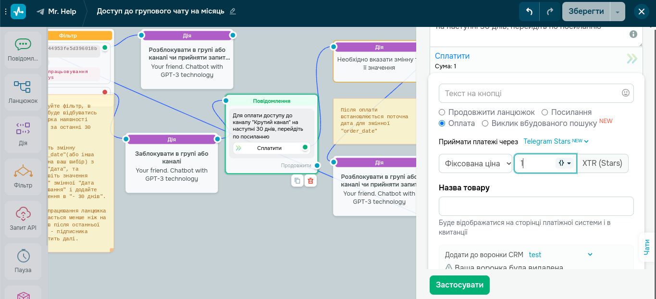Open the Чати side tab
The width and height of the screenshot is (656, 299).
(x=646, y=247)
